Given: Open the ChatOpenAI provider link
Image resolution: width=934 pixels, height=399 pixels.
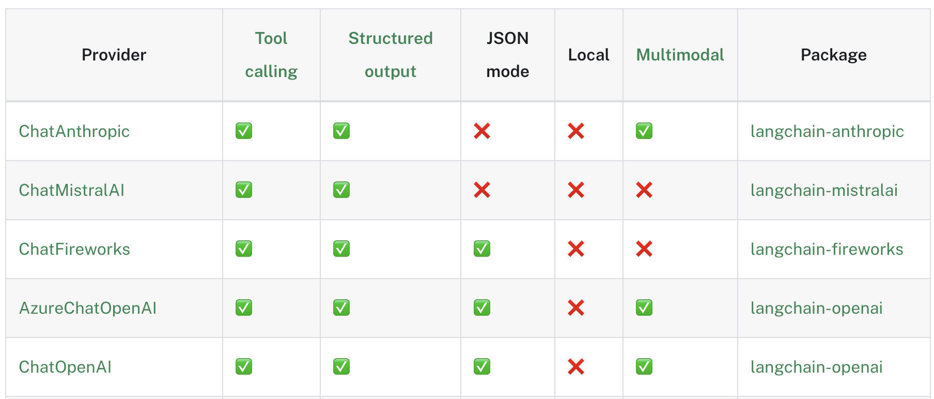Looking at the screenshot, I should pyautogui.click(x=65, y=367).
